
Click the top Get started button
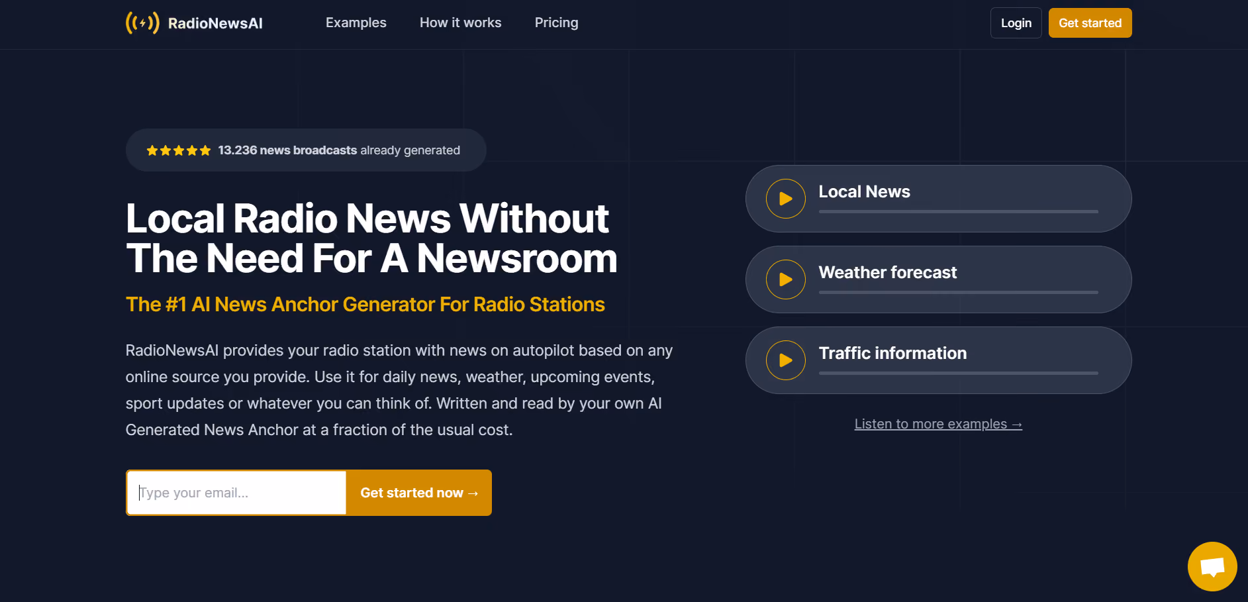[x=1090, y=23]
